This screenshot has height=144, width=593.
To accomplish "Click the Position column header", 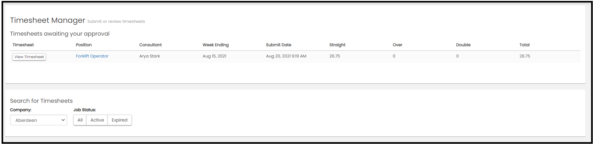I will point(84,45).
